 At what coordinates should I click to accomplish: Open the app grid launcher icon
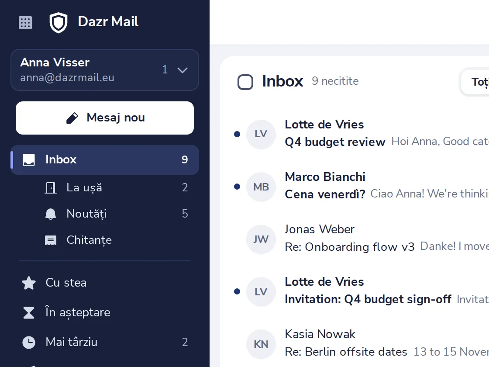pyautogui.click(x=25, y=23)
